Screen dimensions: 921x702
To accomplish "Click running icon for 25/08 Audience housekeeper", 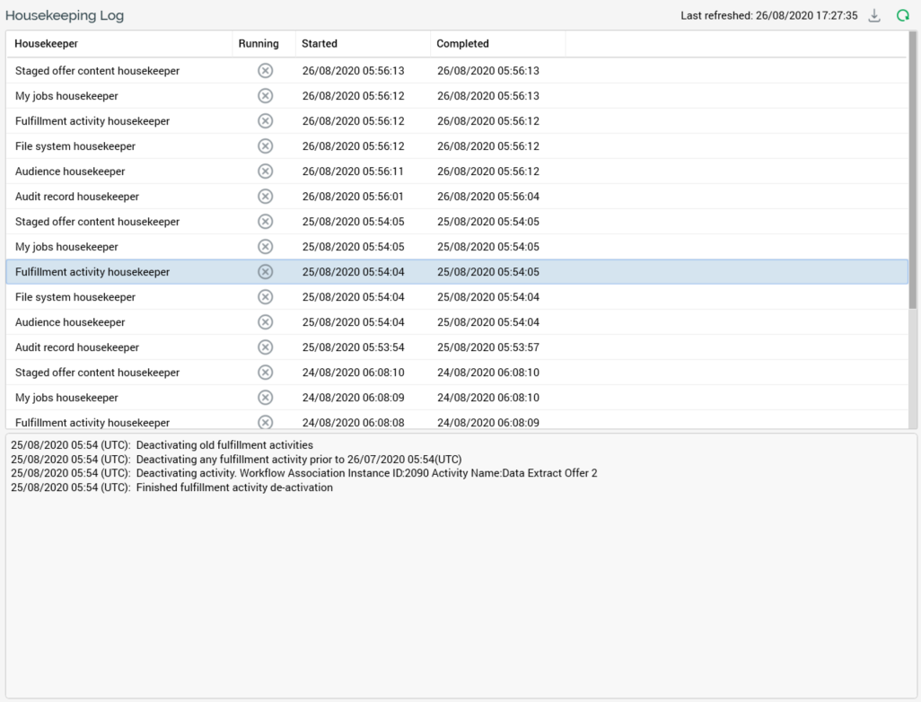I will coord(265,322).
